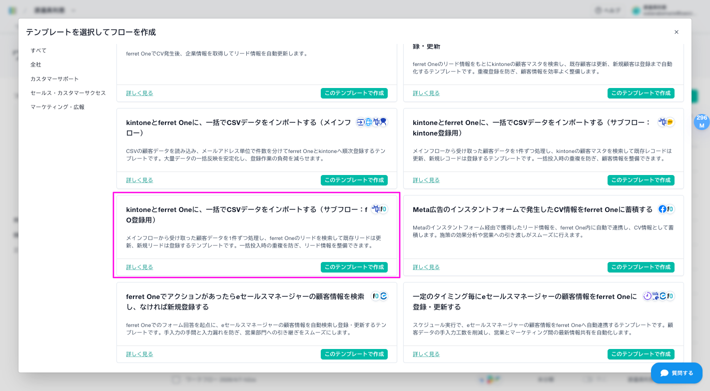Image resolution: width=710 pixels, height=391 pixels.
Task: Click Facebook icon on Meta広告 template card
Action: (x=663, y=209)
